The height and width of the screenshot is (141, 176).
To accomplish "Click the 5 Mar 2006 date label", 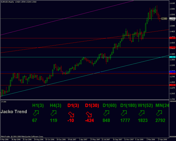I will [x=4, y=140].
